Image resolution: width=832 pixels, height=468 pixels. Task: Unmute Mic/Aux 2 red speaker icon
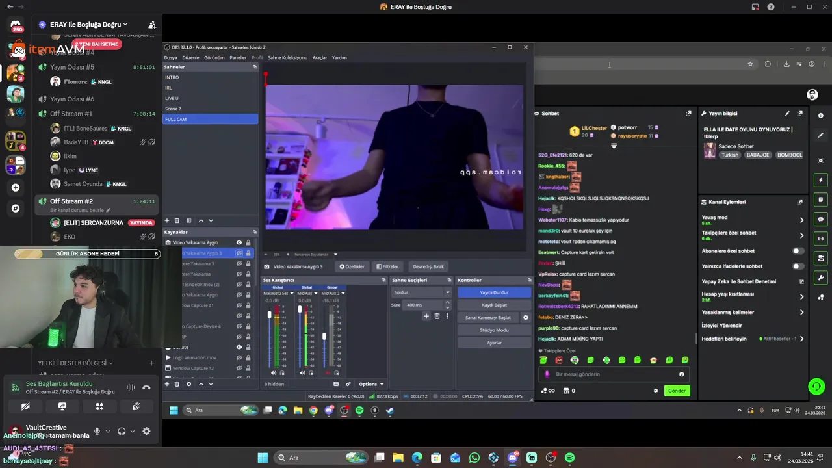pyautogui.click(x=328, y=373)
